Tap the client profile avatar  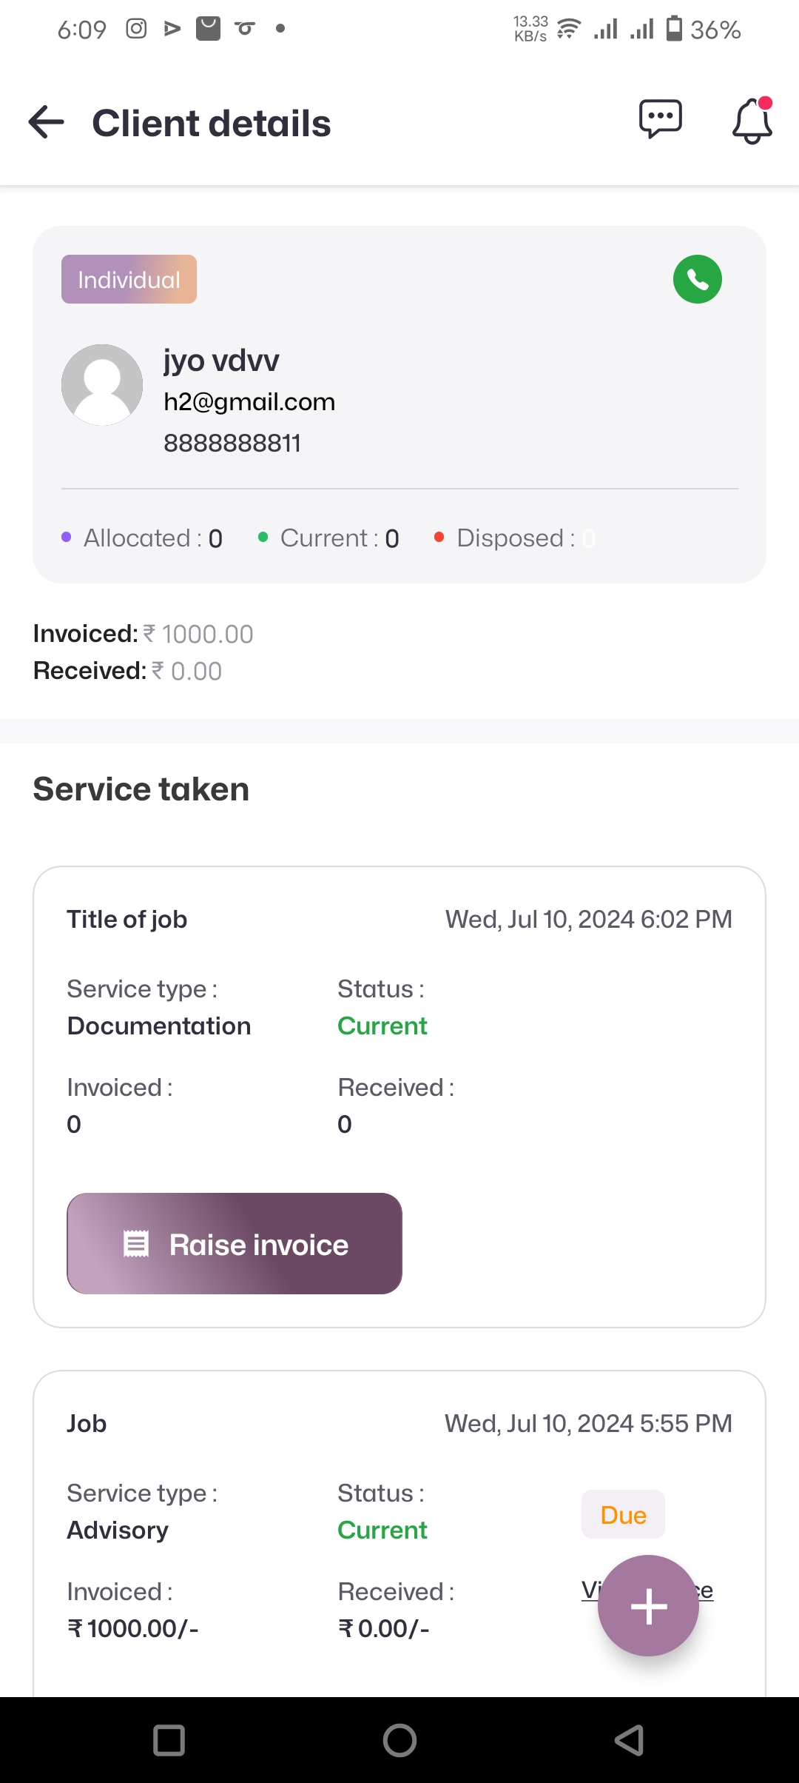pyautogui.click(x=102, y=385)
